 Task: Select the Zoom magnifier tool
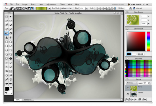(x=10, y=75)
